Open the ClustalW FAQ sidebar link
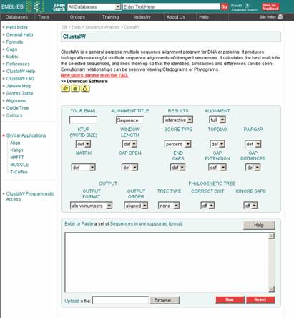The height and width of the screenshot is (318, 294). pos(20,79)
